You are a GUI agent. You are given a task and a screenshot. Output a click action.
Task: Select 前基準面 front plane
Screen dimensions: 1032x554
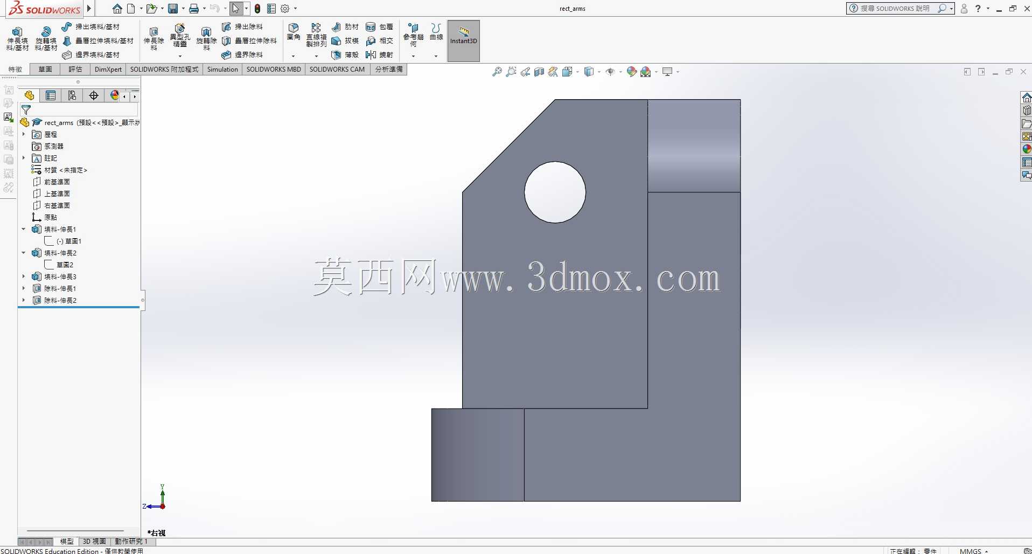coord(52,182)
